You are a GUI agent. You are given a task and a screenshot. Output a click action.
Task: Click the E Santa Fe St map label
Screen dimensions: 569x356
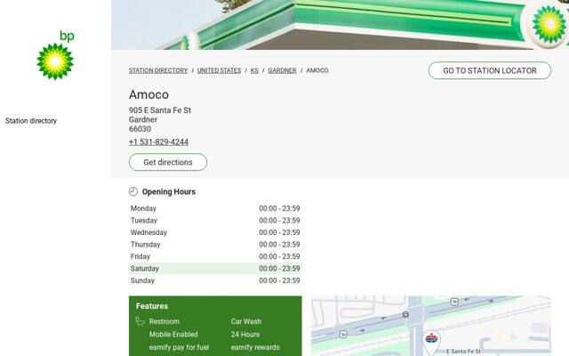click(x=463, y=352)
